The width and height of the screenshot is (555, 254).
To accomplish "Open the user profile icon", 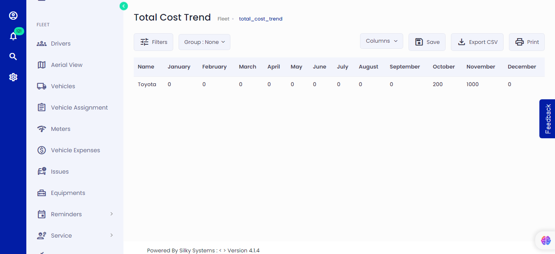I will pyautogui.click(x=13, y=16).
